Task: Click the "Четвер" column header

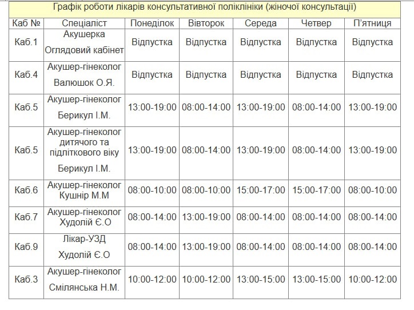Action: pos(316,23)
